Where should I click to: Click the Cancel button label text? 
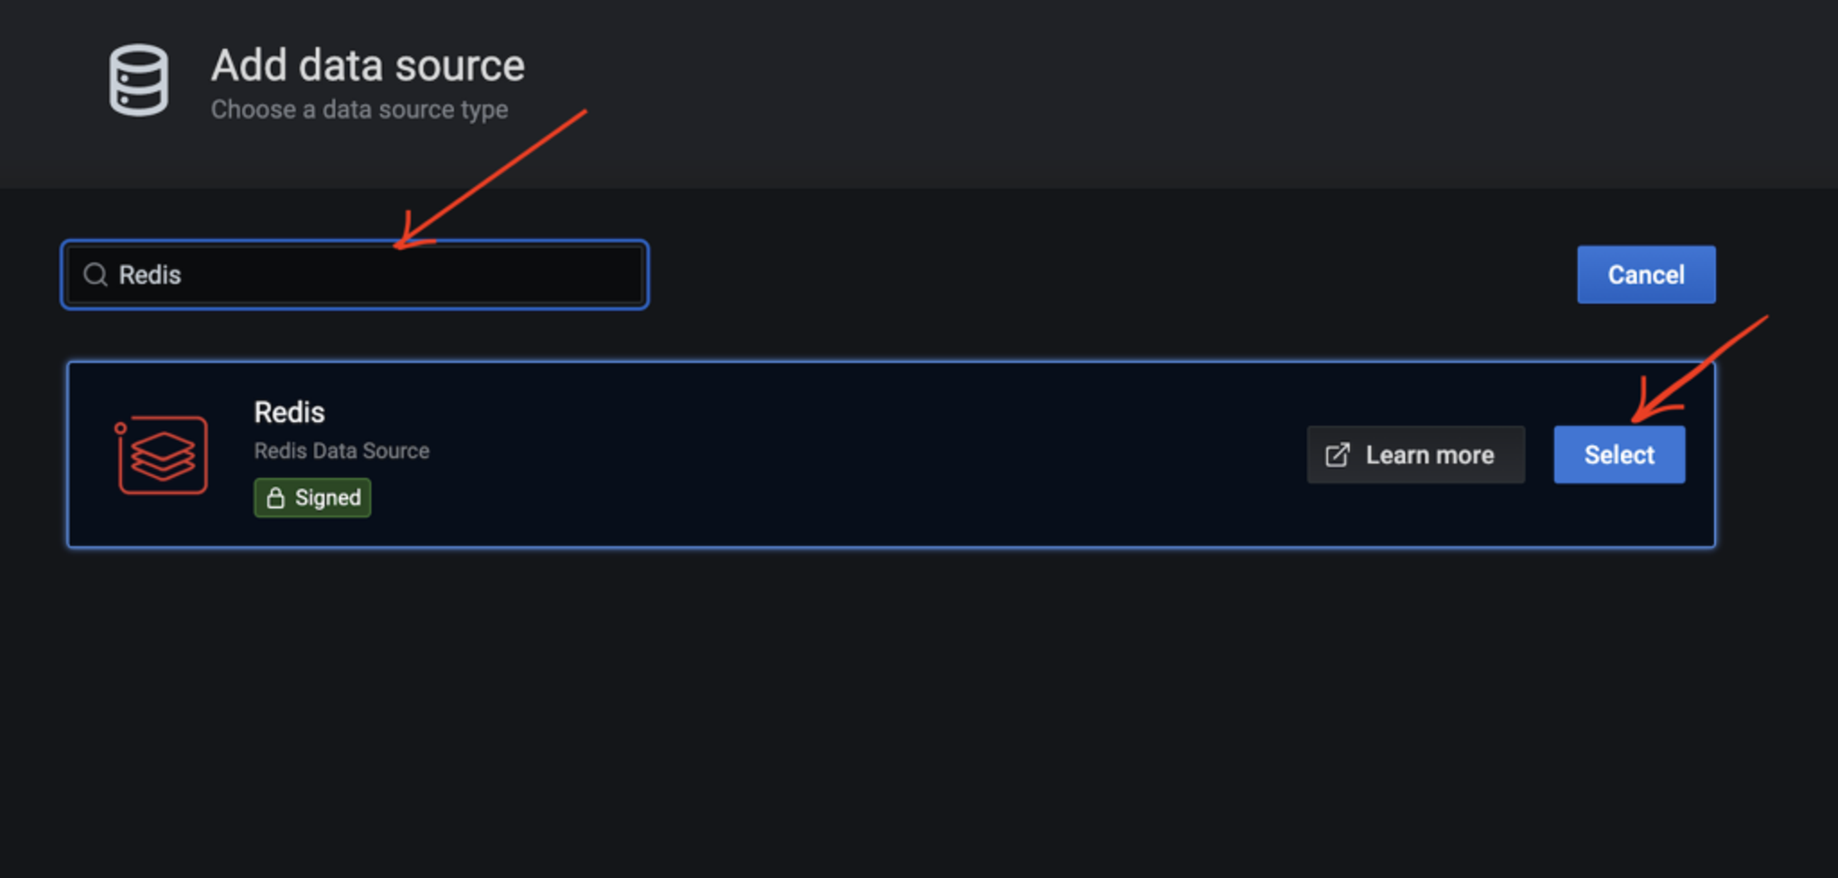(1646, 275)
